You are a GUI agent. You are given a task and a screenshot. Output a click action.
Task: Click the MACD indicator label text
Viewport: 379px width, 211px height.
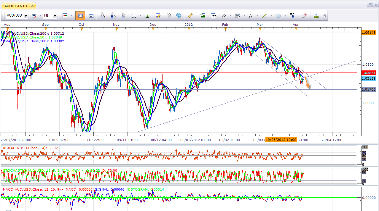(48, 189)
